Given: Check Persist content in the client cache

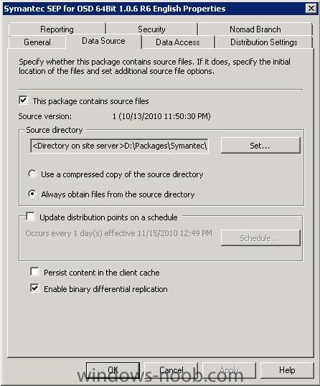Looking at the screenshot, I should coord(34,272).
